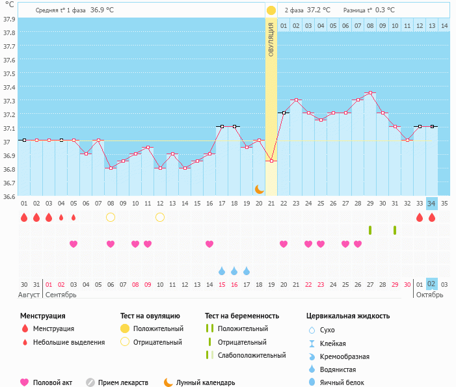The height and width of the screenshot is (387, 456).
Task: Click the phase 2 day 14 header cell
Action: point(444,25)
